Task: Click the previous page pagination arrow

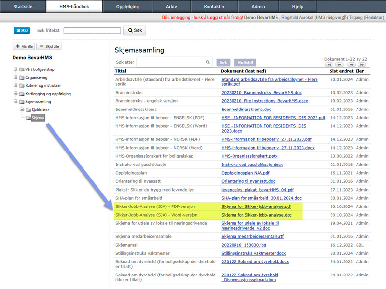Action: click(340, 64)
